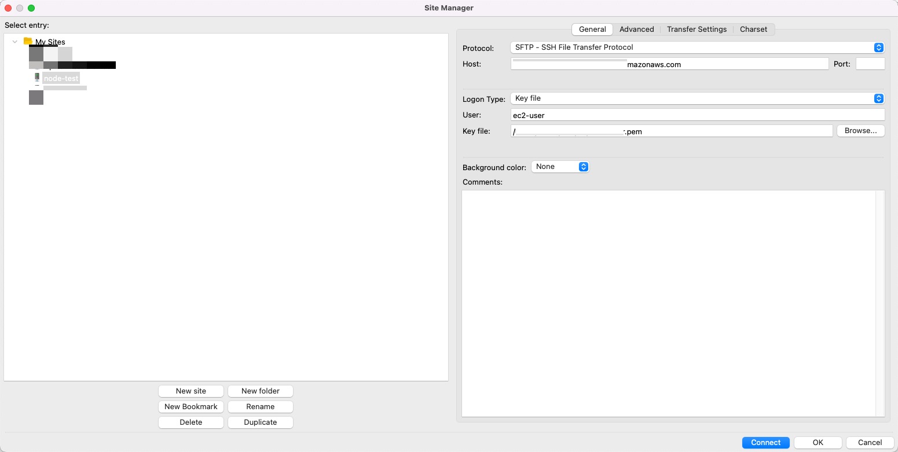Viewport: 898px width, 452px height.
Task: Select the My Sites root entry
Action: (x=50, y=42)
